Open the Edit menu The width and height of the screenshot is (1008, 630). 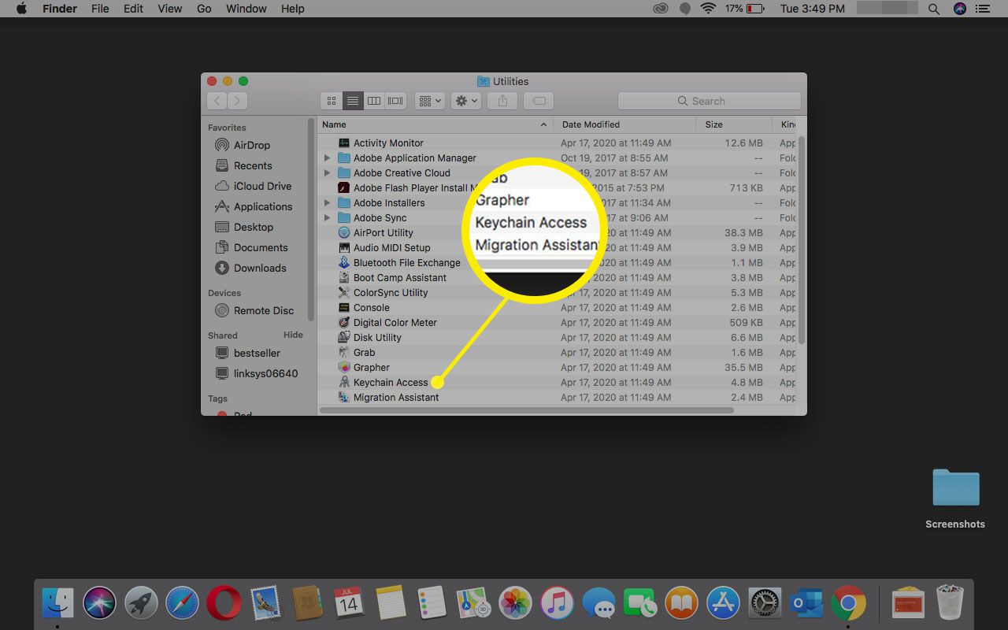133,9
